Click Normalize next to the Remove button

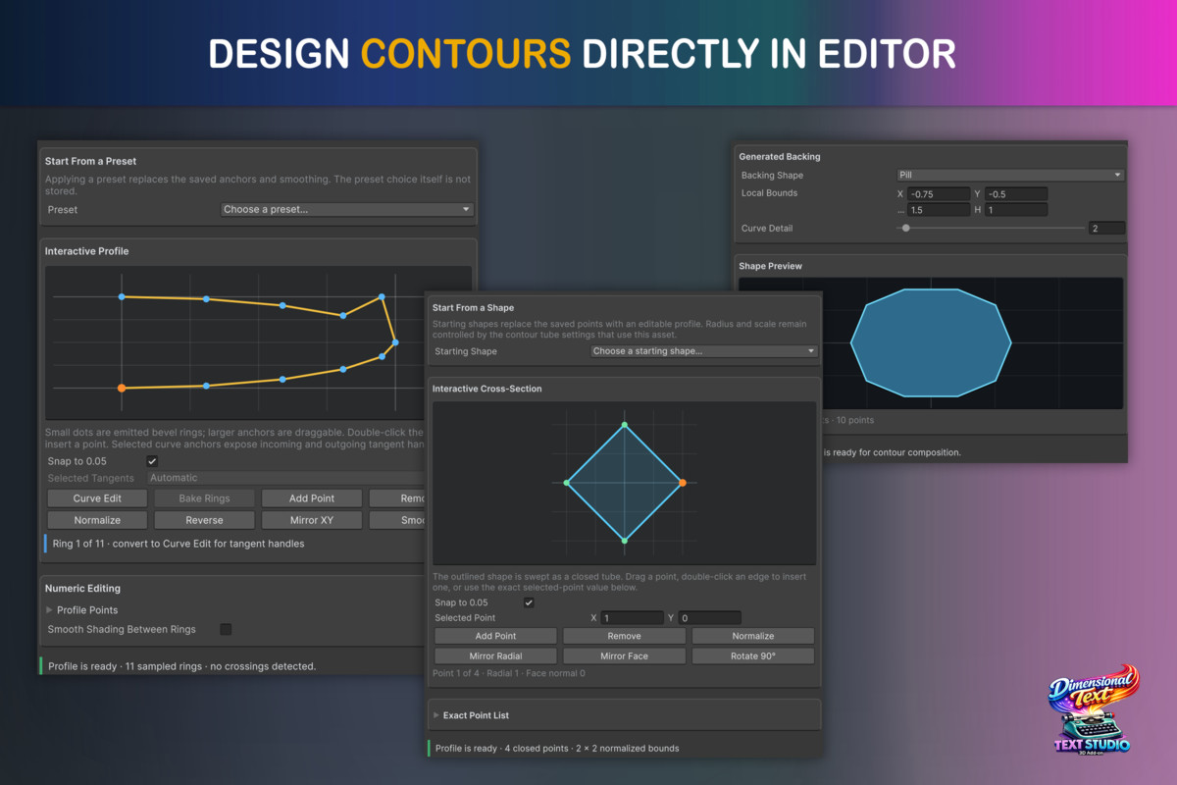[753, 636]
